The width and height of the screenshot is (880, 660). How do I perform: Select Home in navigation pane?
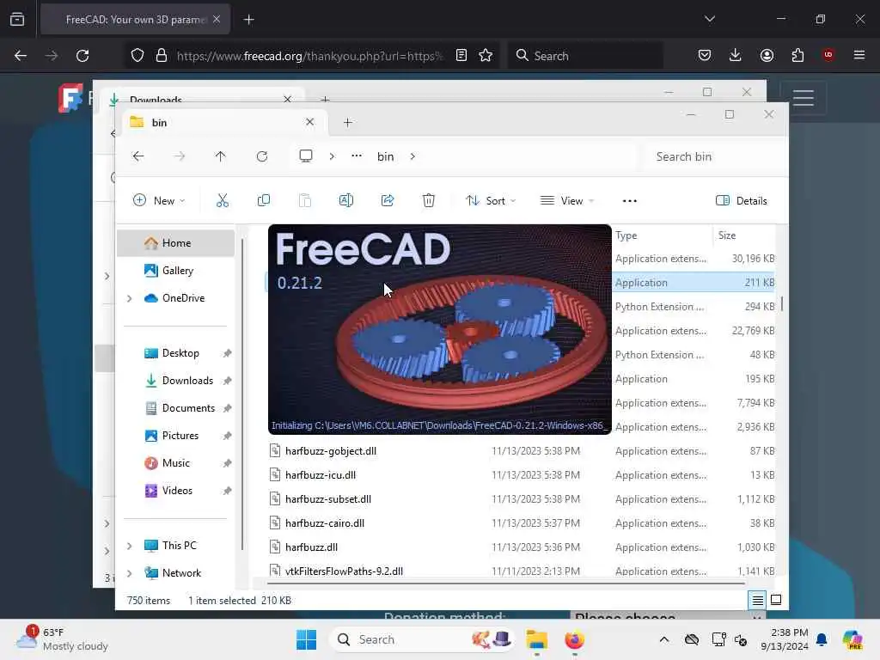(175, 243)
